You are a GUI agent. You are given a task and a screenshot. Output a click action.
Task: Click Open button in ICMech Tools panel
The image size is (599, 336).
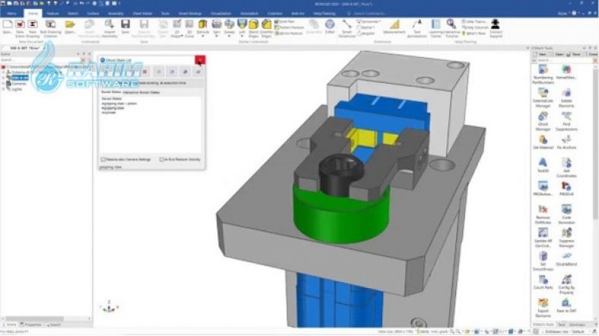pyautogui.click(x=559, y=55)
